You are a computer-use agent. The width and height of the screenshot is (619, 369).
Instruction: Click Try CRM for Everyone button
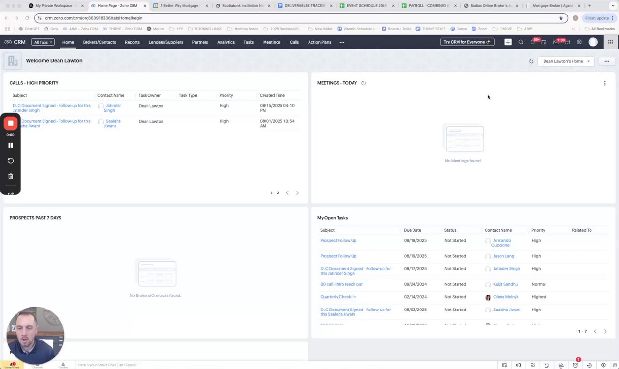pyautogui.click(x=467, y=42)
